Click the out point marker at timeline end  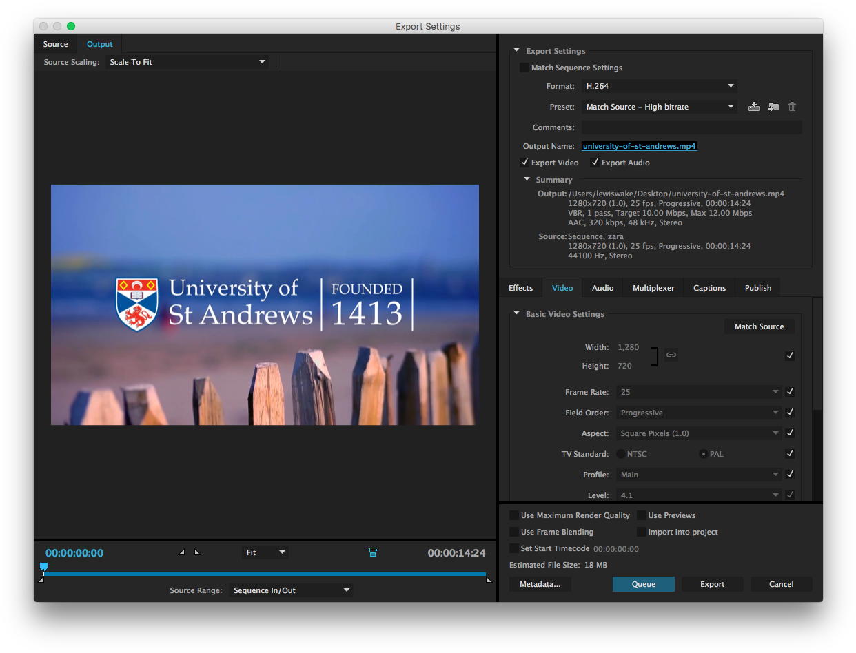pyautogui.click(x=489, y=579)
